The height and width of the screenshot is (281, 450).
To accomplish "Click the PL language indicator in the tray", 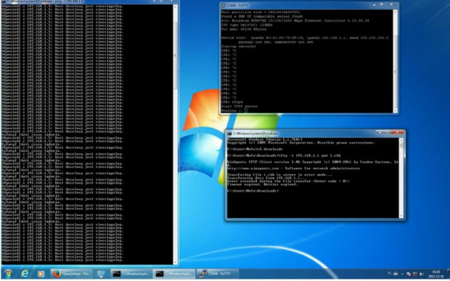I will tap(390, 273).
